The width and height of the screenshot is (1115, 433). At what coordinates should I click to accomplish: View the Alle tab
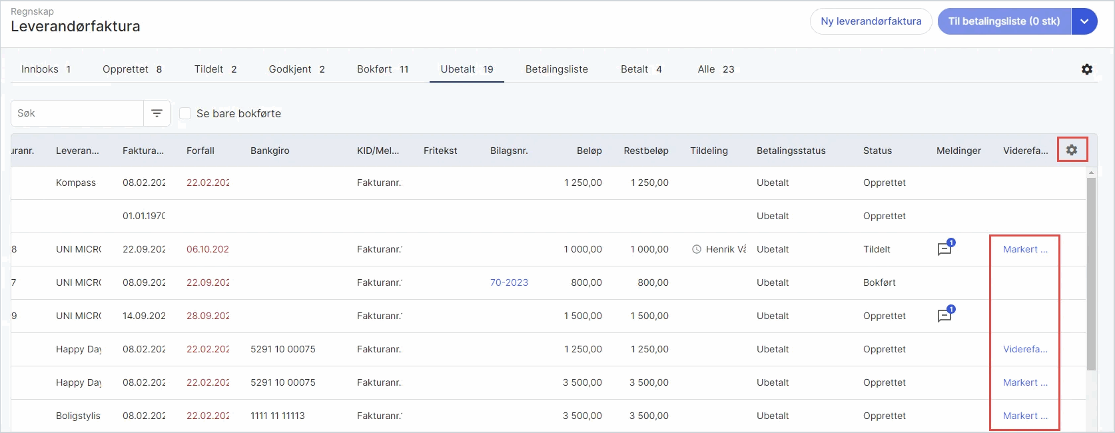(x=716, y=69)
